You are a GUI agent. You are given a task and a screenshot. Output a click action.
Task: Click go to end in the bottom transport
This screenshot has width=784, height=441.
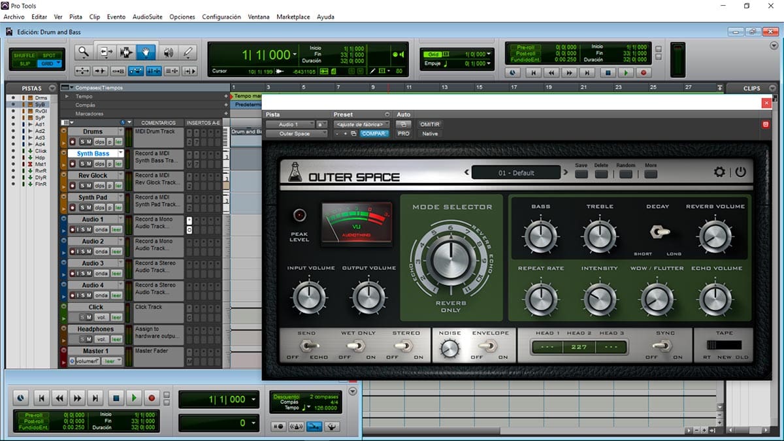pyautogui.click(x=95, y=397)
